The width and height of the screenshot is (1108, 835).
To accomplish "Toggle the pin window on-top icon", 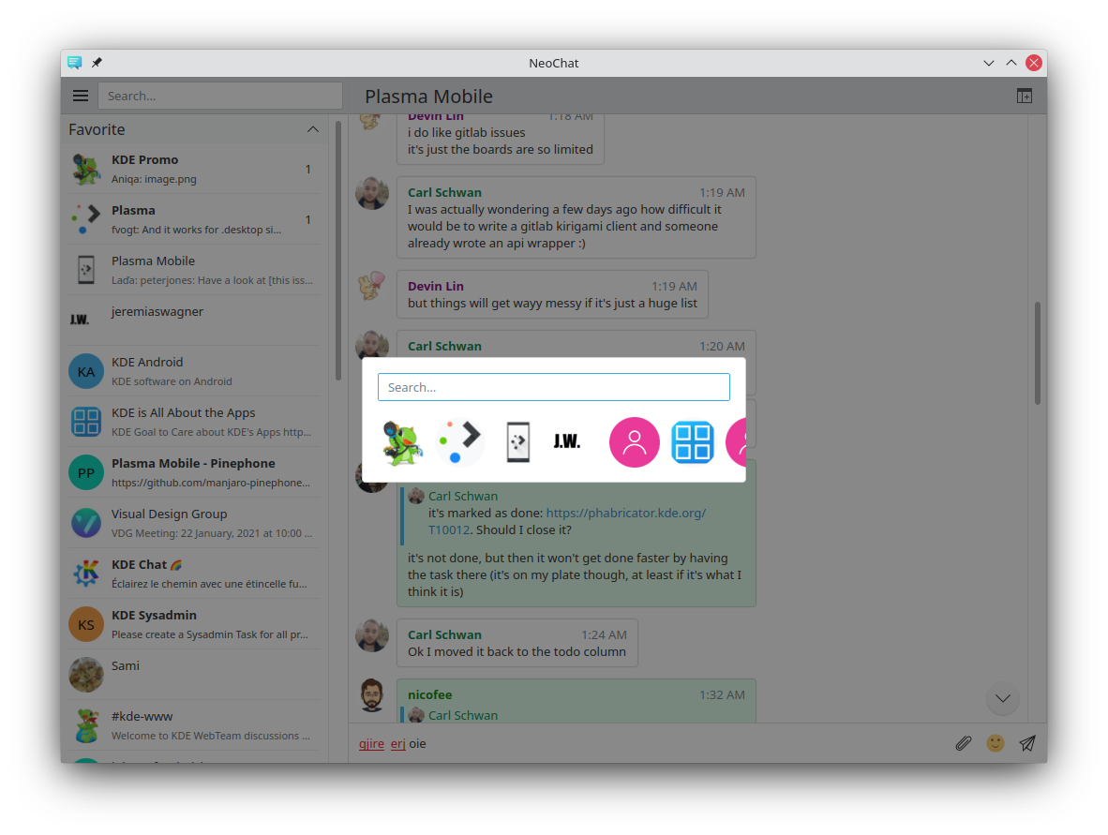I will click(x=97, y=63).
